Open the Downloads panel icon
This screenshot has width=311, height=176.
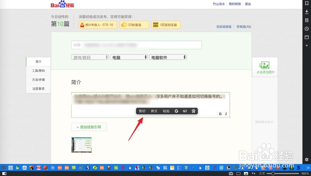click(x=307, y=12)
